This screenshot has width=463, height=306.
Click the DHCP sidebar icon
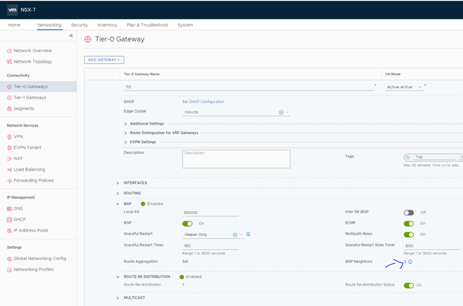tap(10, 219)
